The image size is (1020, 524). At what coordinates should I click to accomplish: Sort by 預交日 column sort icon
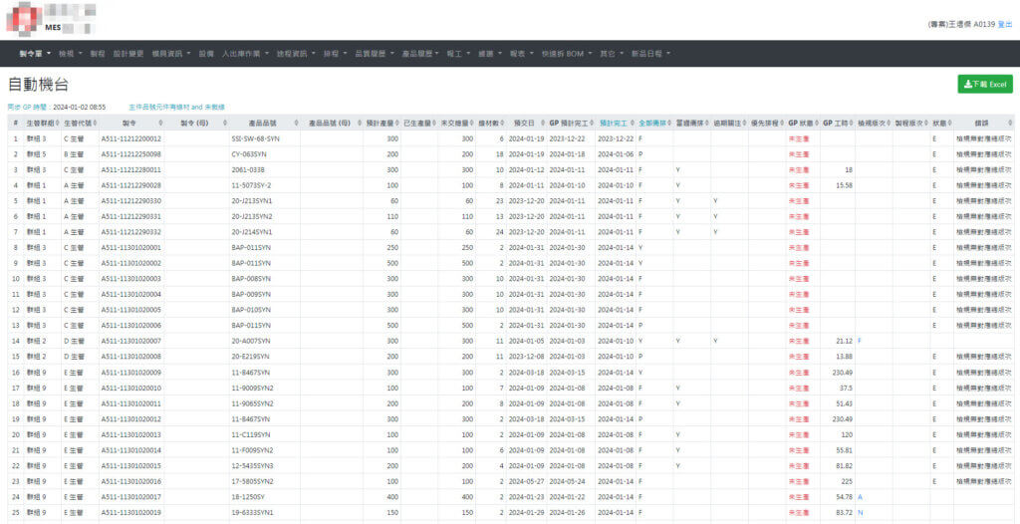(542, 124)
